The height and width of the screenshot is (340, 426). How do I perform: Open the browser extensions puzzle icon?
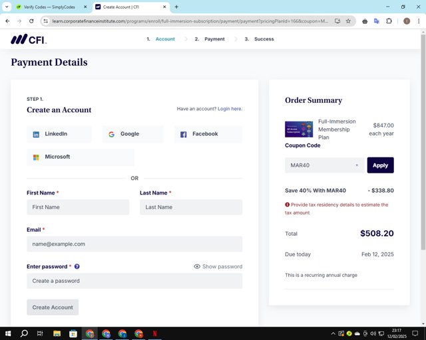[389, 21]
